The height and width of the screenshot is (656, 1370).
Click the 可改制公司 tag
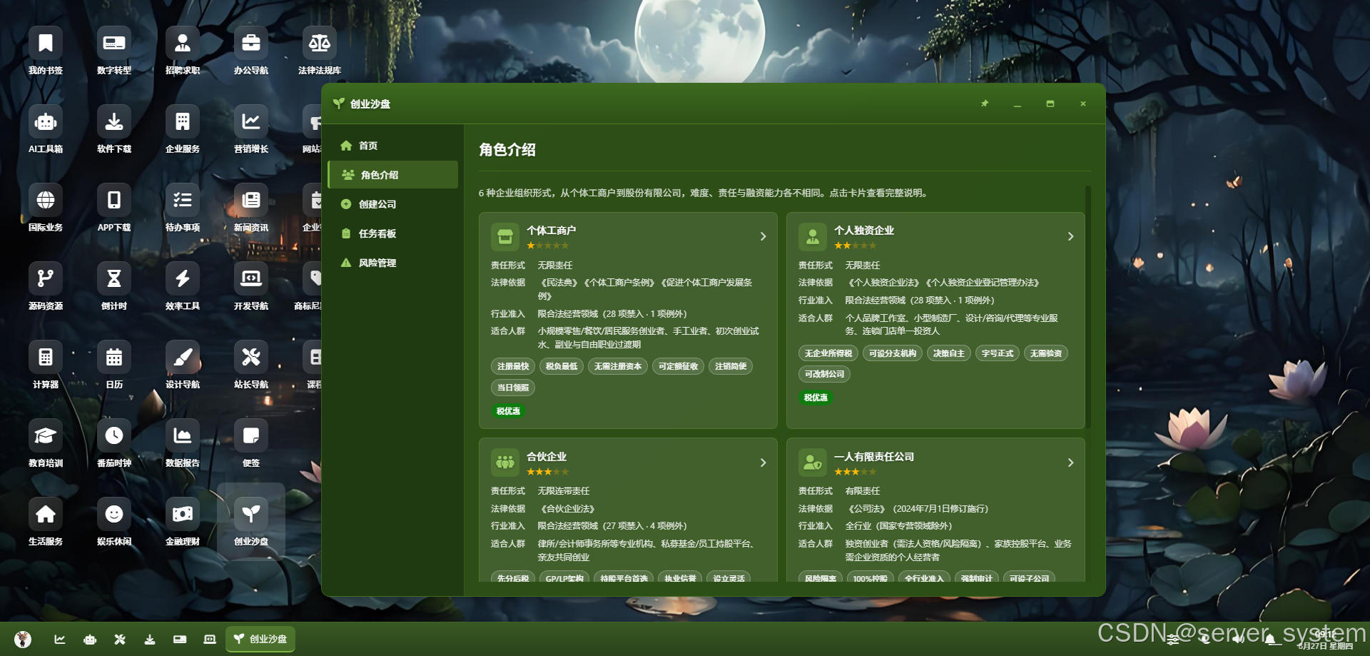(x=824, y=374)
